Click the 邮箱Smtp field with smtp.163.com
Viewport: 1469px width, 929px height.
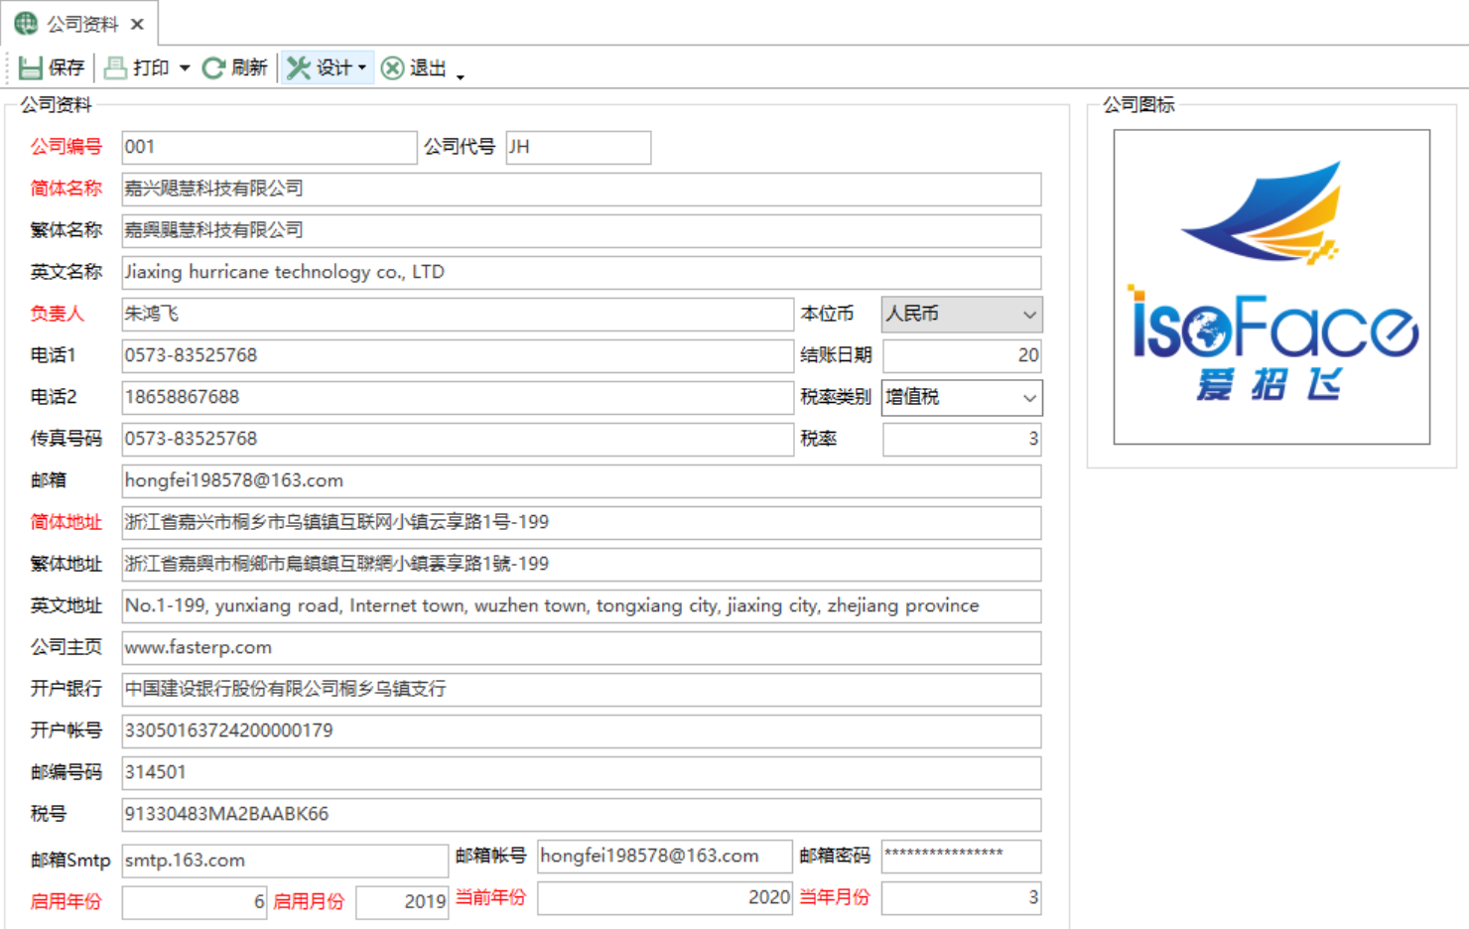click(x=285, y=861)
